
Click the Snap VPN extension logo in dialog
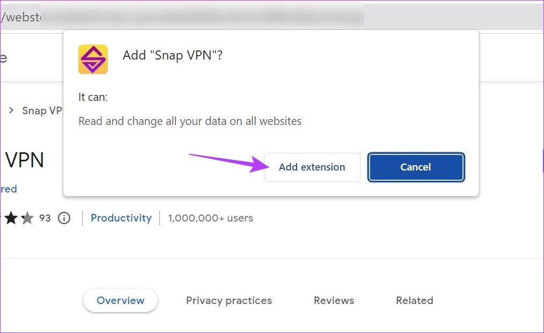pos(93,59)
